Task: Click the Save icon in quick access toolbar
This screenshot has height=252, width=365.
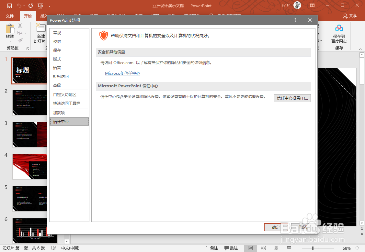Action: 9,5
